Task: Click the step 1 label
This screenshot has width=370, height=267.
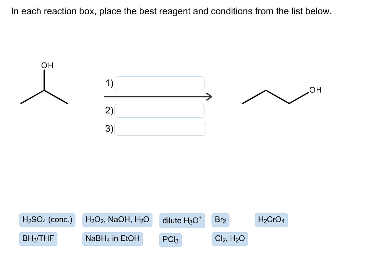Action: (108, 83)
